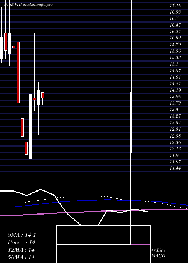Viewport: 188px width, 263px height.
Task: Click the 15.1 price axis label
Action: pos(174,64)
